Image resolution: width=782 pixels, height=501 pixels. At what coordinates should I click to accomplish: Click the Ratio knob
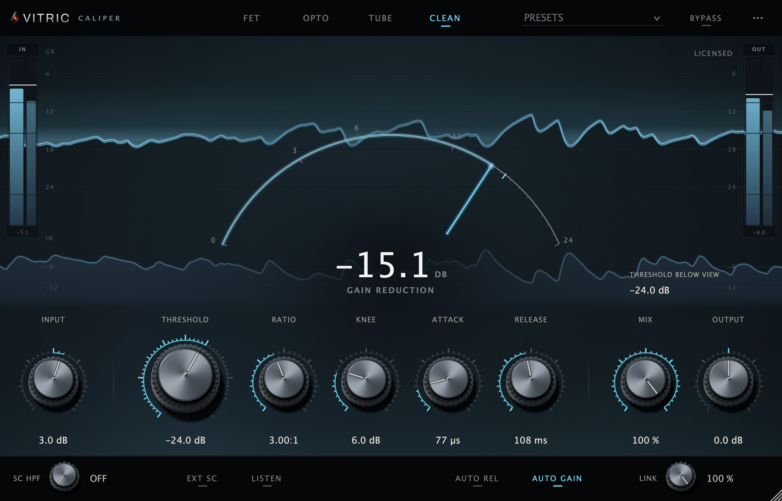pyautogui.click(x=284, y=380)
